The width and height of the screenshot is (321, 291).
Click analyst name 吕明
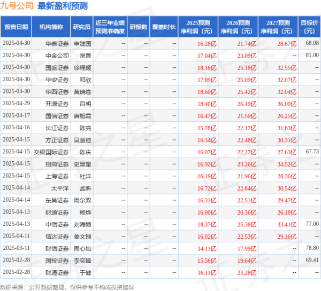[86, 104]
